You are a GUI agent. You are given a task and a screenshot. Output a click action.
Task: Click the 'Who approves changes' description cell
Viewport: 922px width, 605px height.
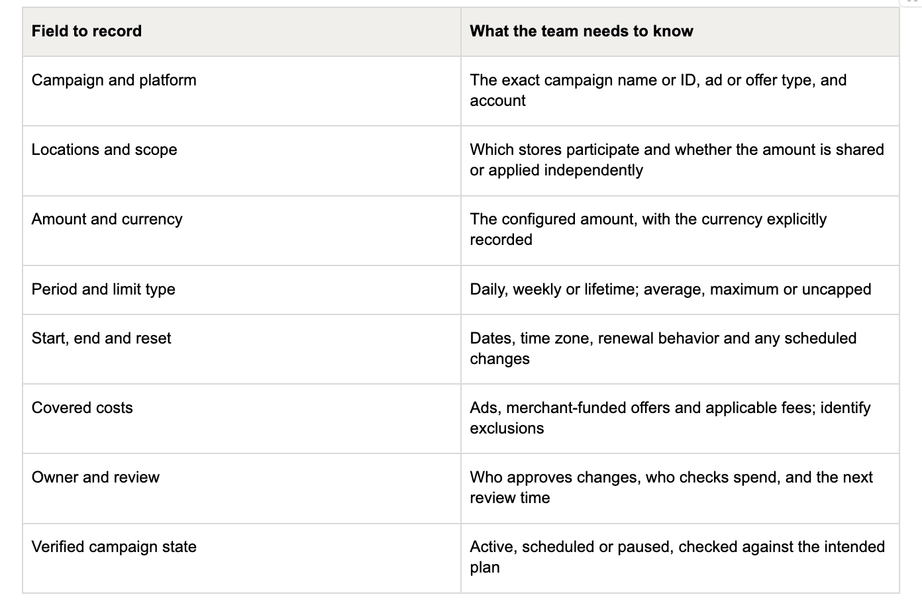pyautogui.click(x=680, y=489)
